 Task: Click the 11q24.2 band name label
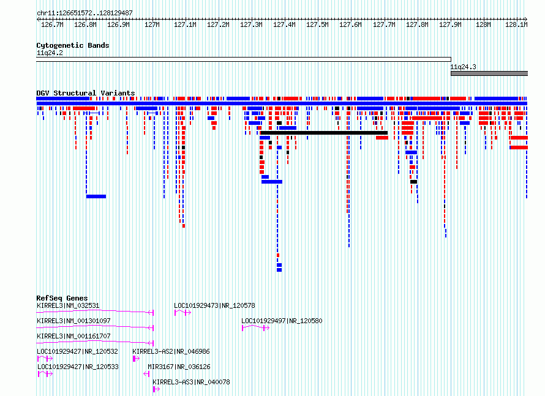coord(50,53)
